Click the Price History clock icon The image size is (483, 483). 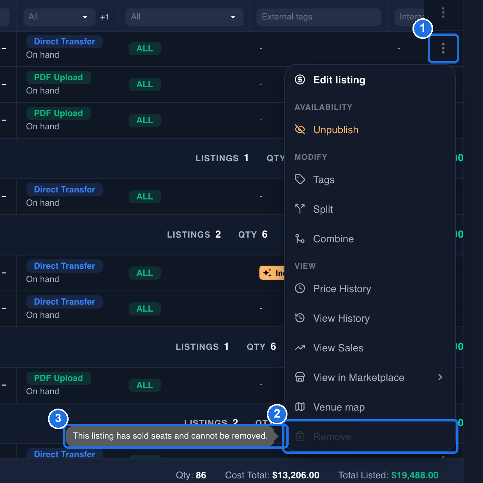[x=300, y=289]
